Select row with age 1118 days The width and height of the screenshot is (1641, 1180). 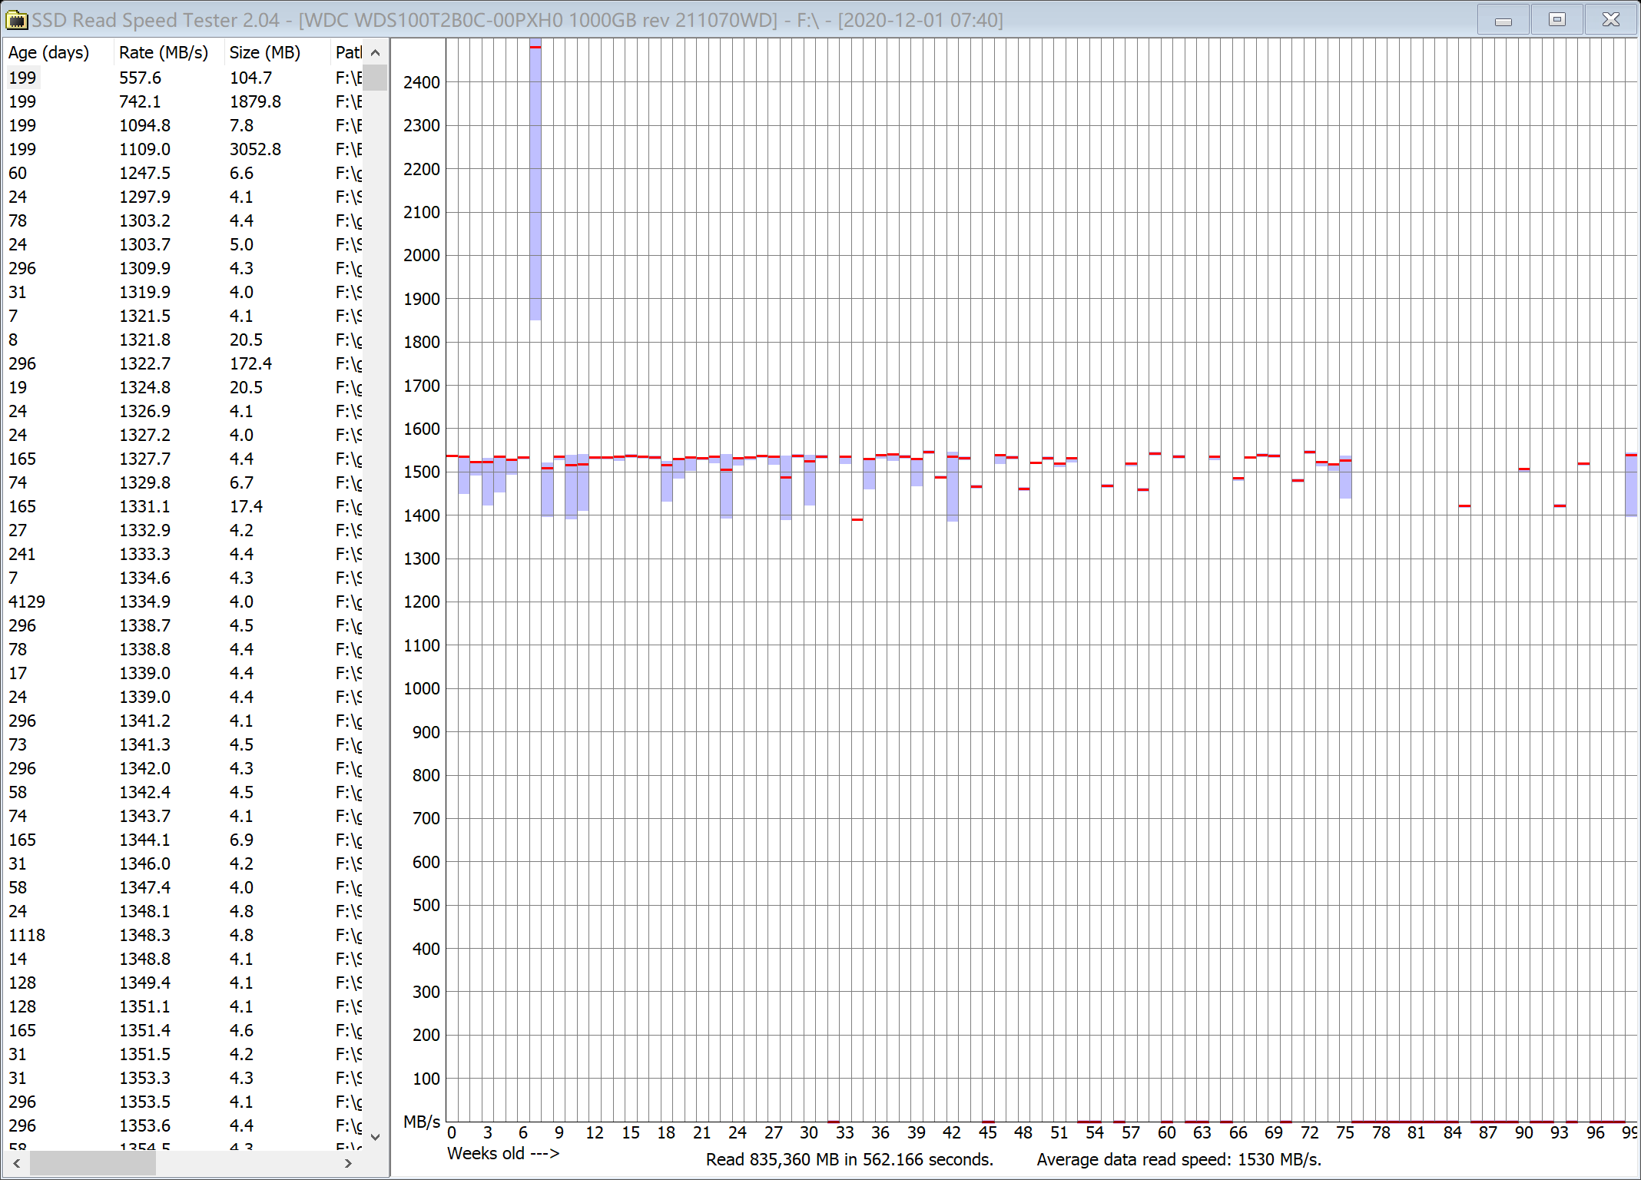click(184, 935)
